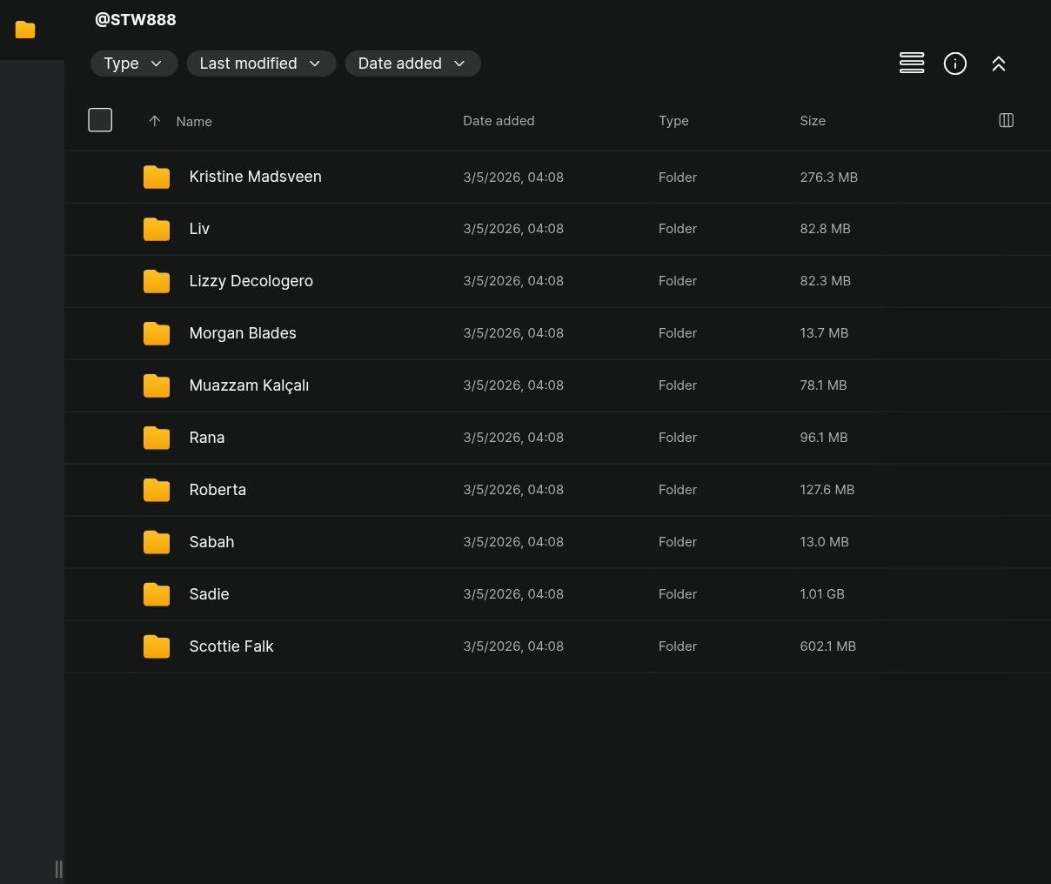
Task: Sort by the Size column header
Action: point(812,121)
